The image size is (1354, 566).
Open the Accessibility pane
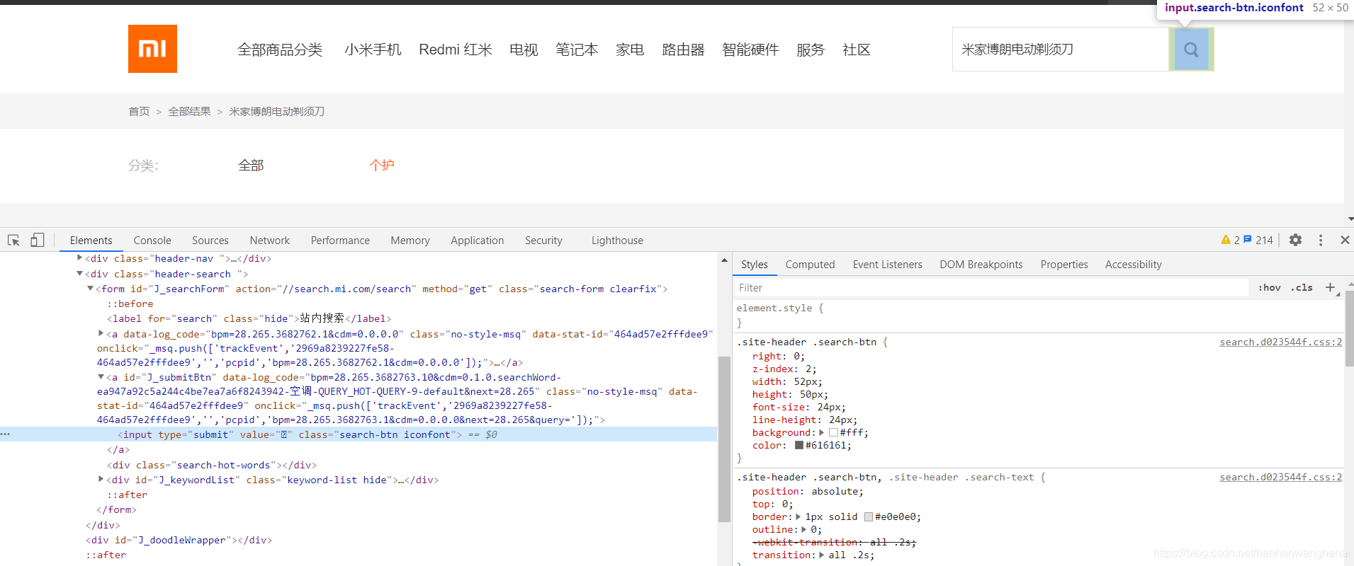[1134, 265]
